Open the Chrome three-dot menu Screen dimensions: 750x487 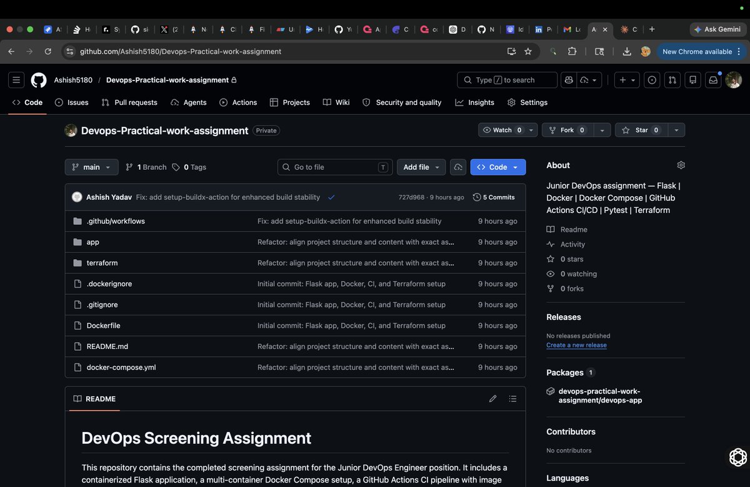[x=739, y=52]
